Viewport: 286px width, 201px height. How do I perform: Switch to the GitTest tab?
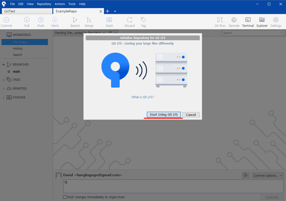[27, 11]
